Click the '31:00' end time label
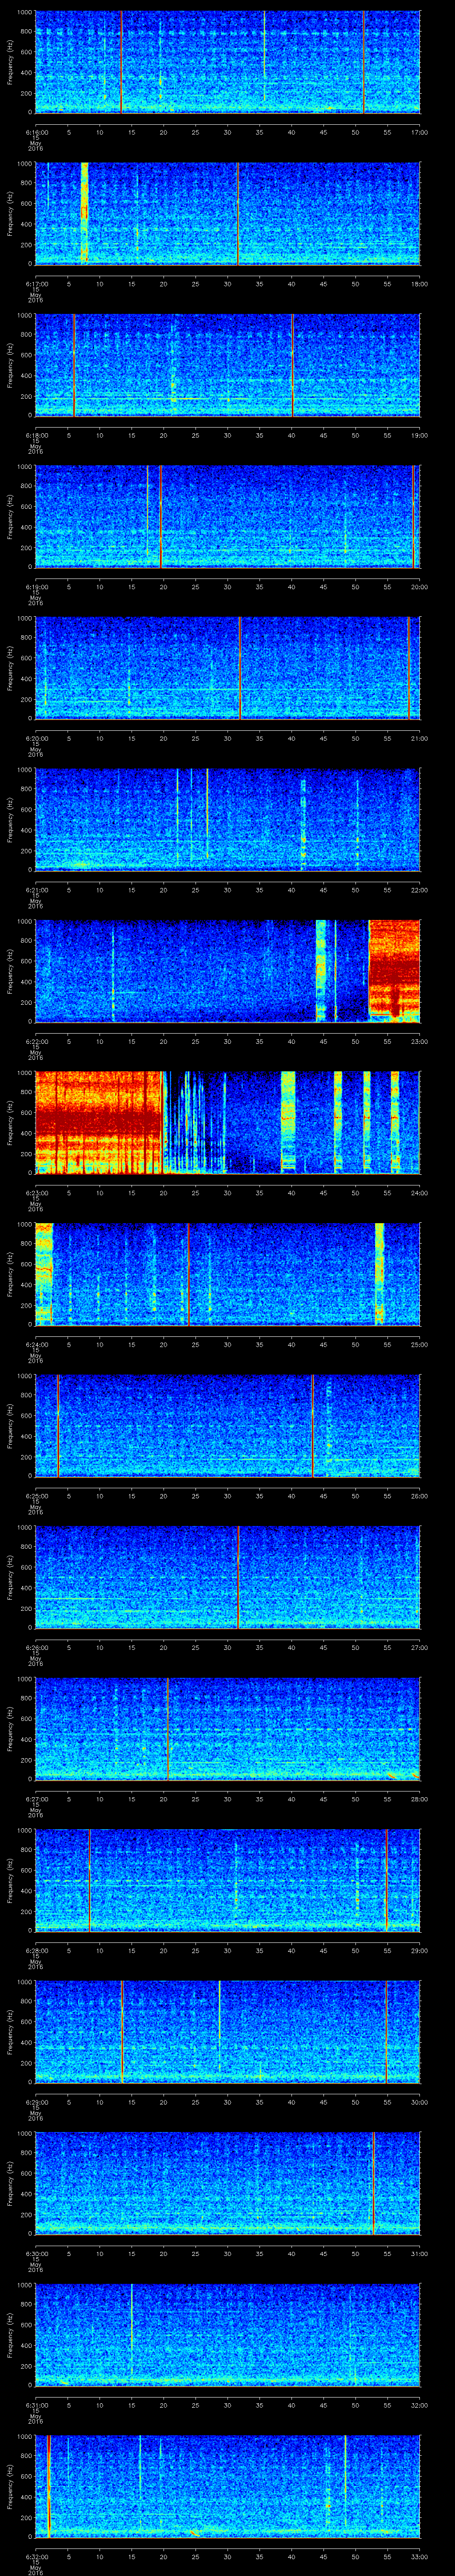 coord(419,2254)
